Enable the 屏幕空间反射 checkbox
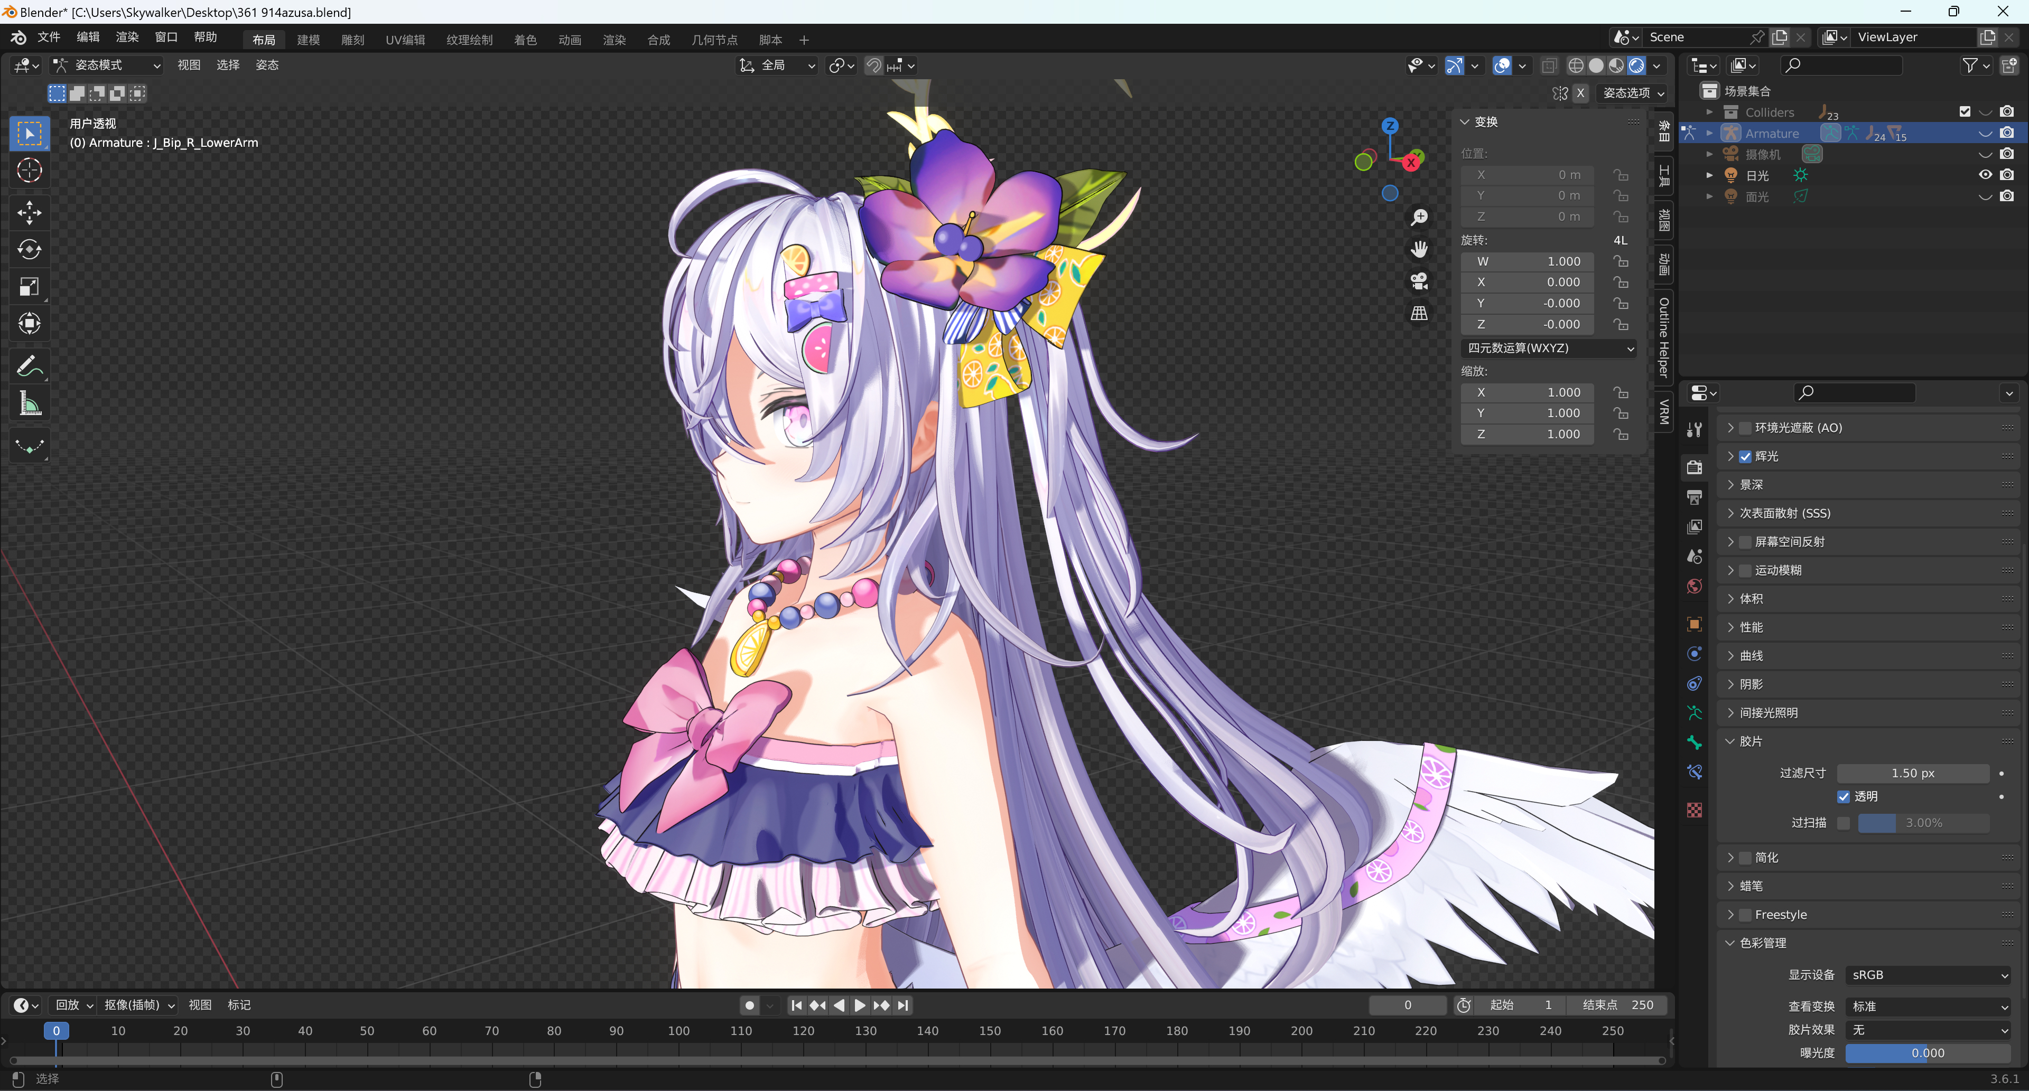Image resolution: width=2029 pixels, height=1091 pixels. tap(1745, 542)
